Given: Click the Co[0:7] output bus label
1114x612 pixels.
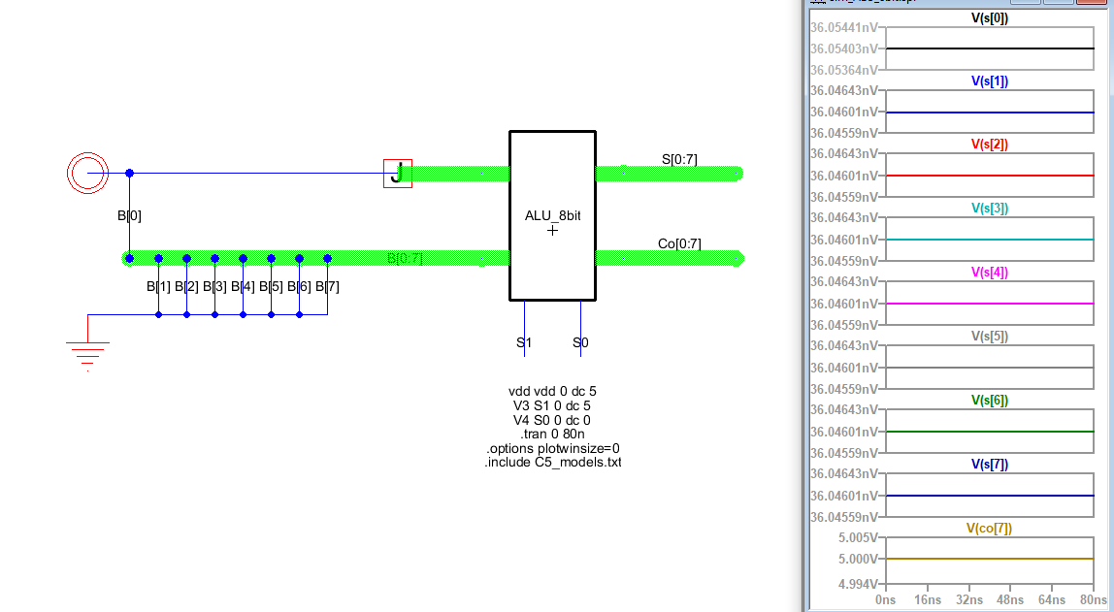Looking at the screenshot, I should tap(679, 243).
